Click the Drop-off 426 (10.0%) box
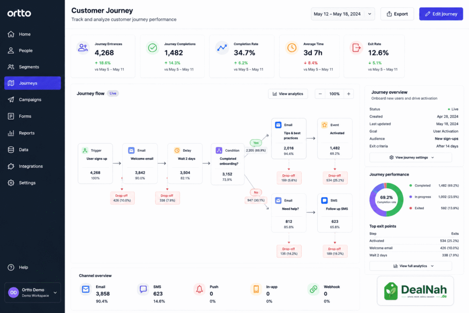The width and height of the screenshot is (469, 313). [x=122, y=198]
